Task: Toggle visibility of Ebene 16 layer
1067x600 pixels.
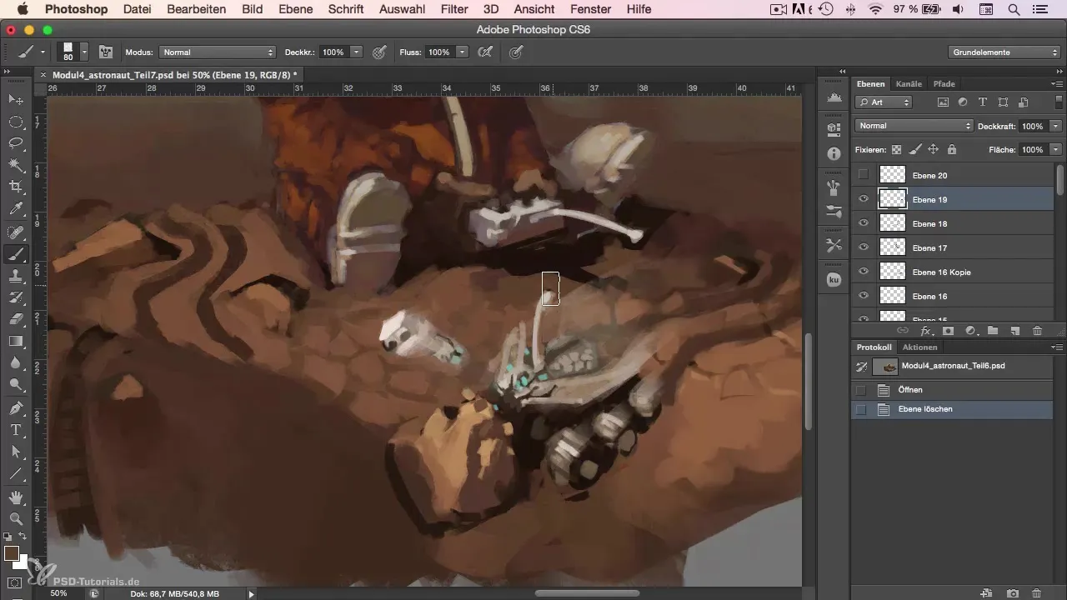Action: tap(863, 296)
